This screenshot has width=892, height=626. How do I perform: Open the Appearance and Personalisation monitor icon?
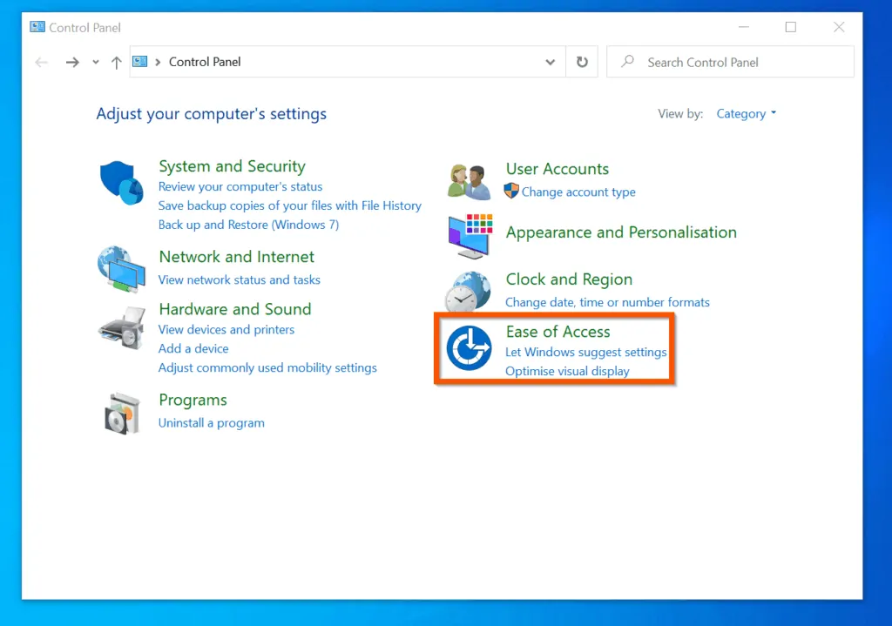pyautogui.click(x=469, y=237)
